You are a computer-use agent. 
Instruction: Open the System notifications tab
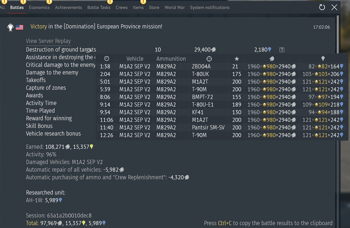(x=210, y=7)
